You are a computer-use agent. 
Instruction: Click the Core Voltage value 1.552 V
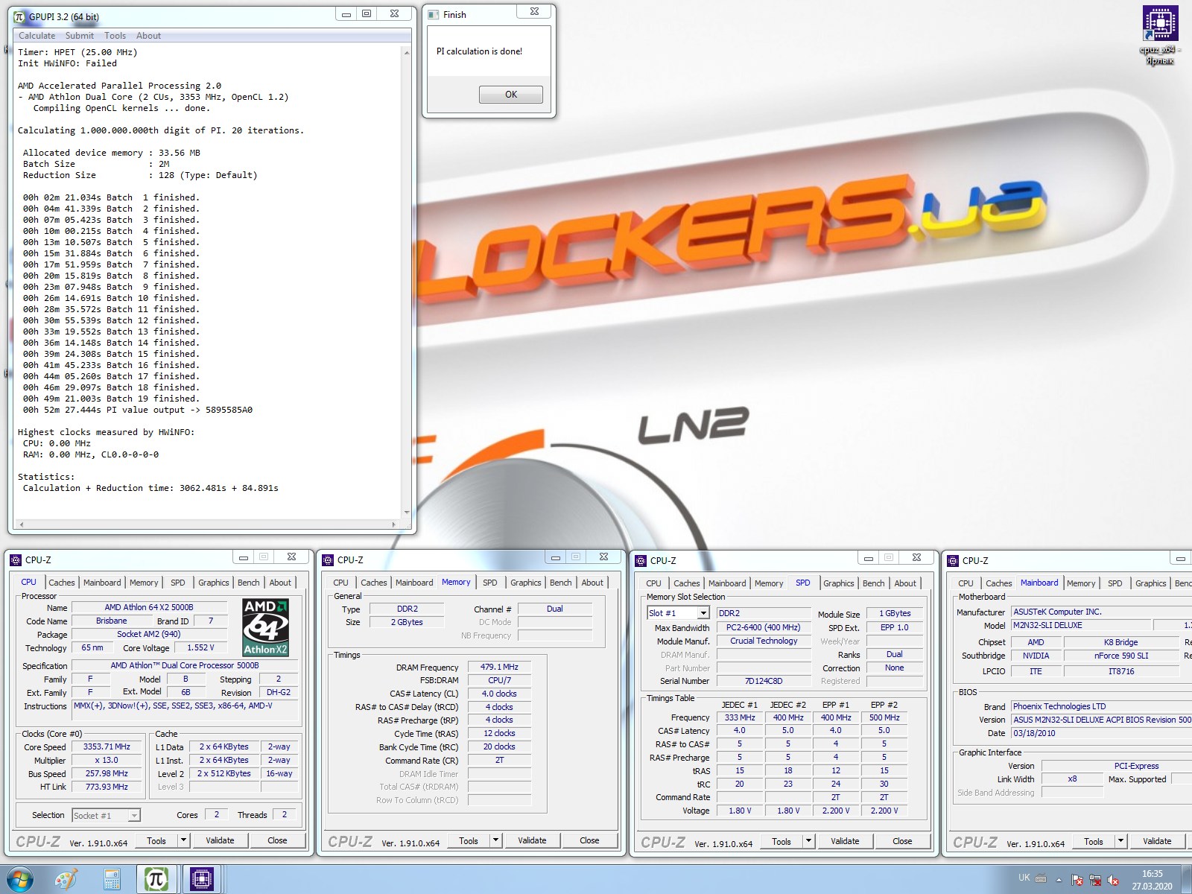(200, 647)
